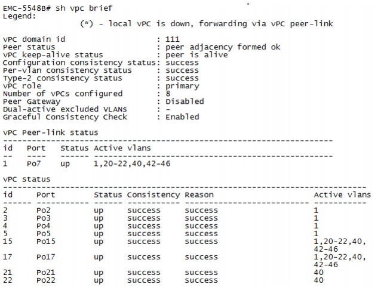Click the 'vPC status' section heading

tap(26, 180)
